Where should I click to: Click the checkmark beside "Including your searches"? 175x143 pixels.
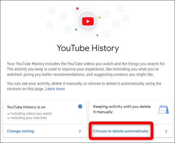(x=9, y=118)
